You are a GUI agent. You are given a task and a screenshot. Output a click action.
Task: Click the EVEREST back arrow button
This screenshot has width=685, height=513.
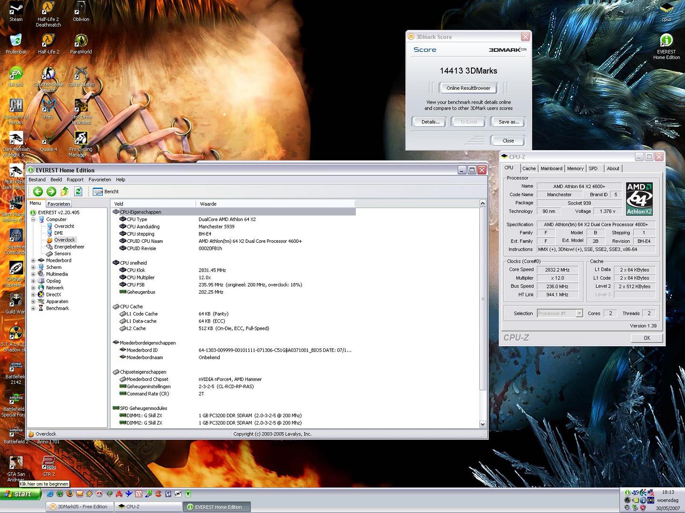(x=38, y=191)
